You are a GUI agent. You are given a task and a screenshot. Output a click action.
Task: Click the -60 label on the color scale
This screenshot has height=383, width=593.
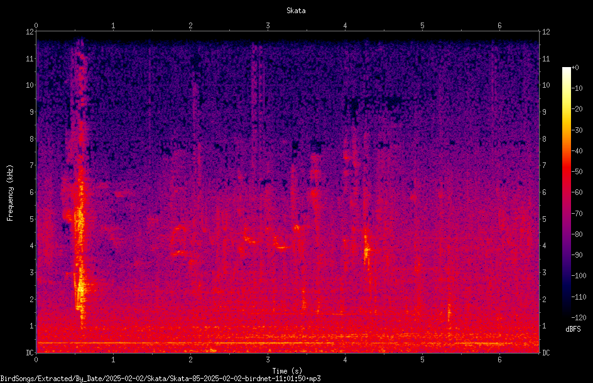[x=577, y=192]
